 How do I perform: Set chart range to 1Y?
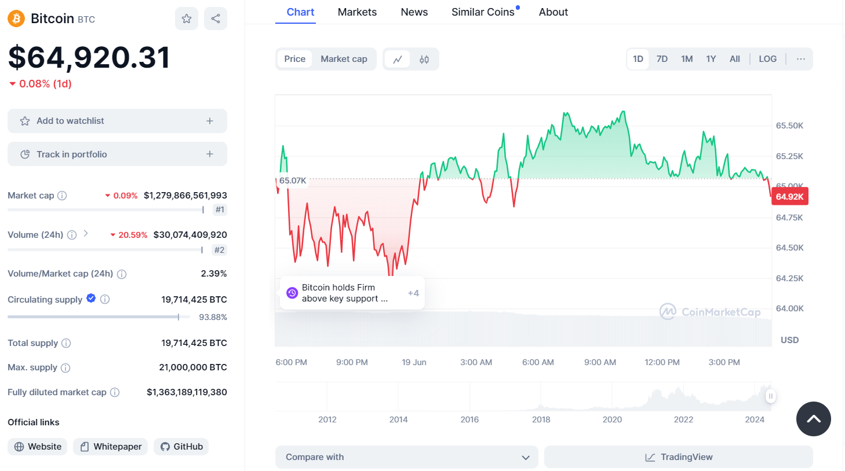711,59
